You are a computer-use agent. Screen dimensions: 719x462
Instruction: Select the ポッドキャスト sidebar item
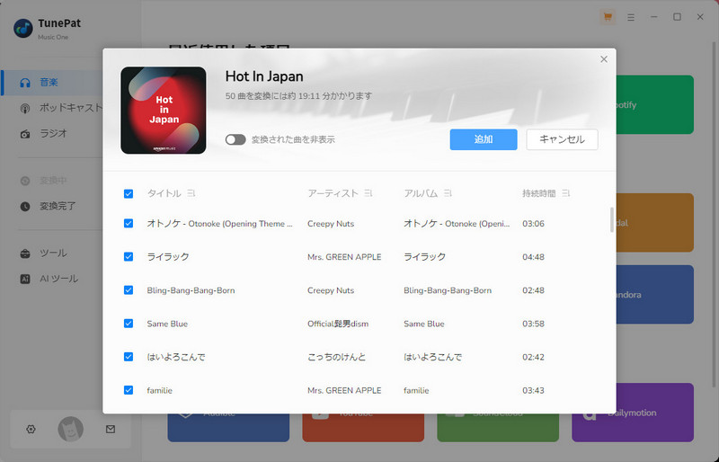pyautogui.click(x=51, y=108)
